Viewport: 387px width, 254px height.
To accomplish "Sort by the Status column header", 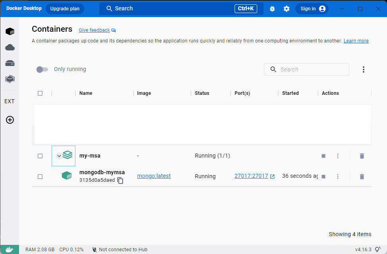I will click(202, 93).
